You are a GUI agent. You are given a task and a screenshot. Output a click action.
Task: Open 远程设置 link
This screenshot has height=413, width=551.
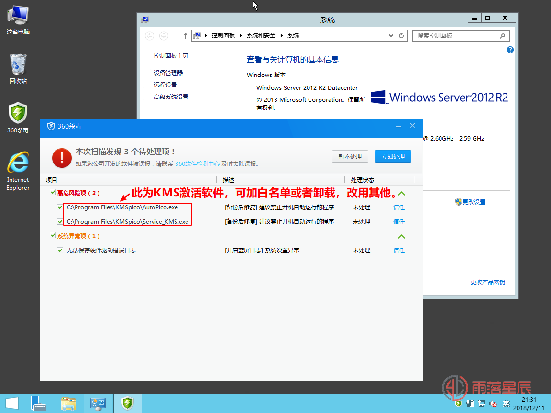(x=165, y=85)
